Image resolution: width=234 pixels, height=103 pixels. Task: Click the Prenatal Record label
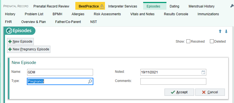[16, 6]
